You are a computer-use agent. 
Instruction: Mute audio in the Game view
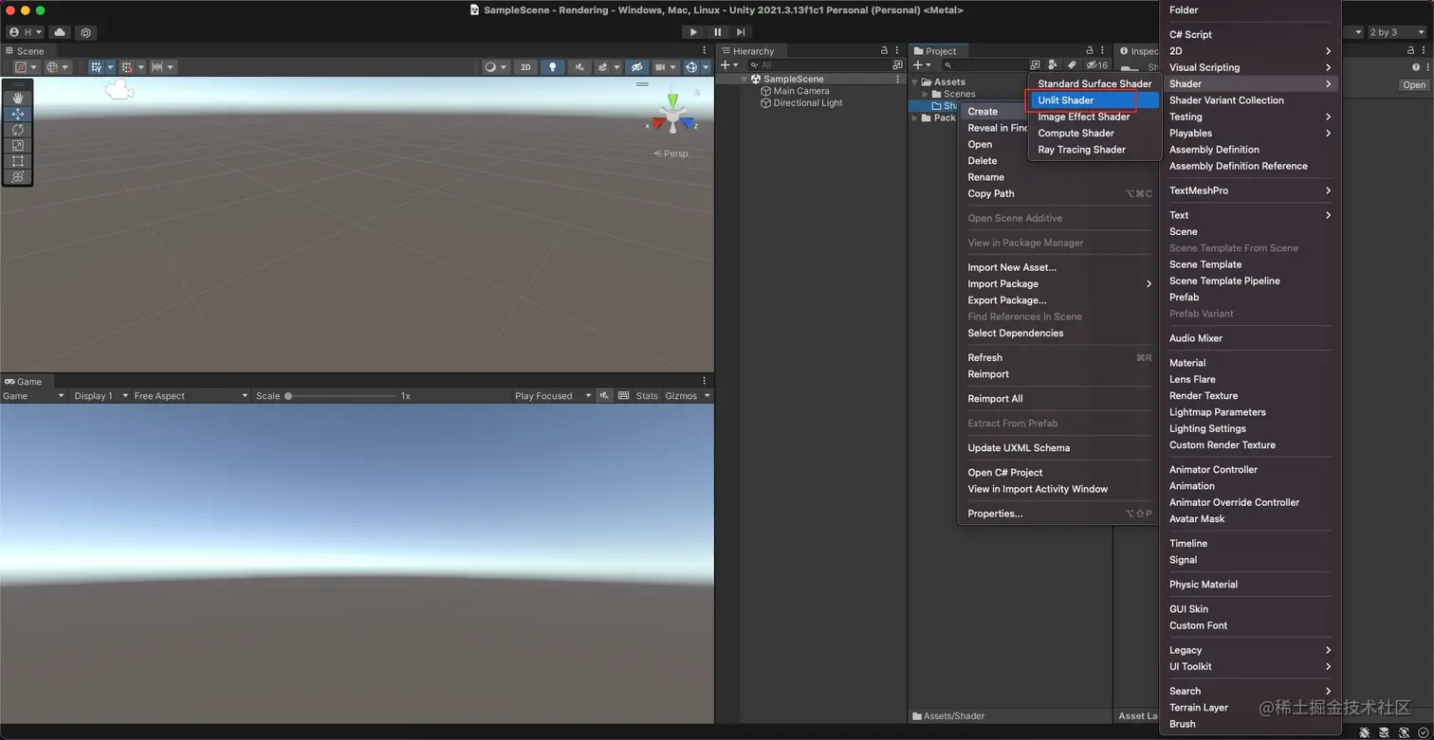point(604,396)
